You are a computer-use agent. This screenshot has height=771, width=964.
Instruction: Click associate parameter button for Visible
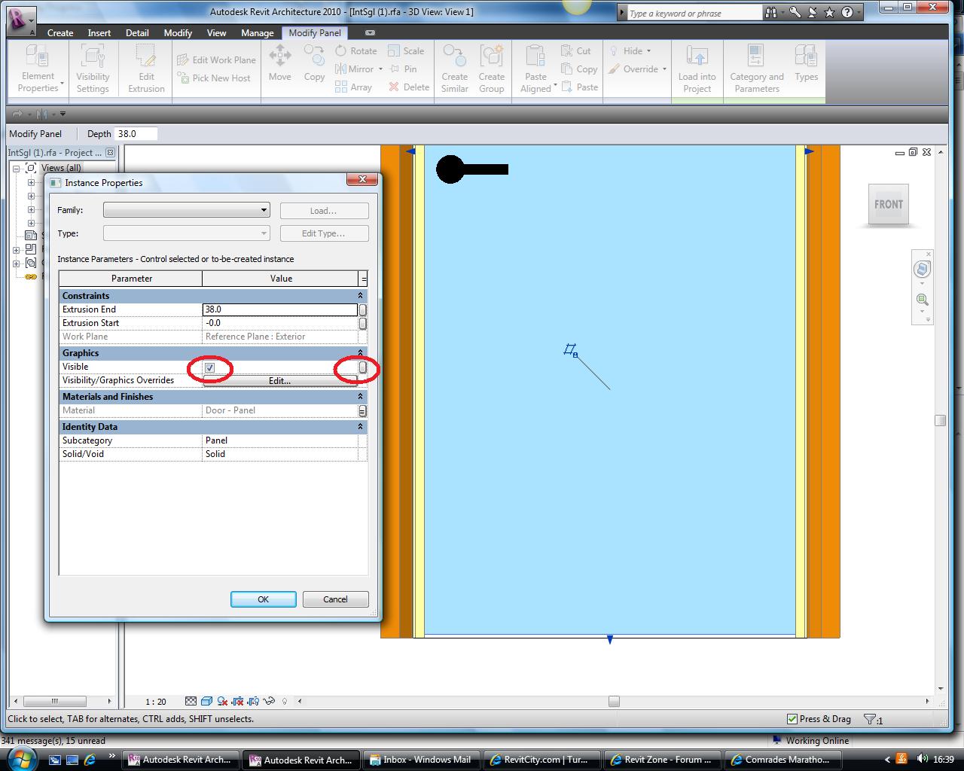tap(363, 367)
